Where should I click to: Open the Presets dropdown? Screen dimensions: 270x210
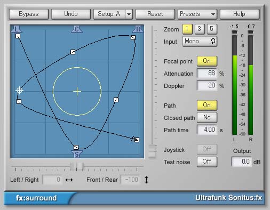[197, 14]
